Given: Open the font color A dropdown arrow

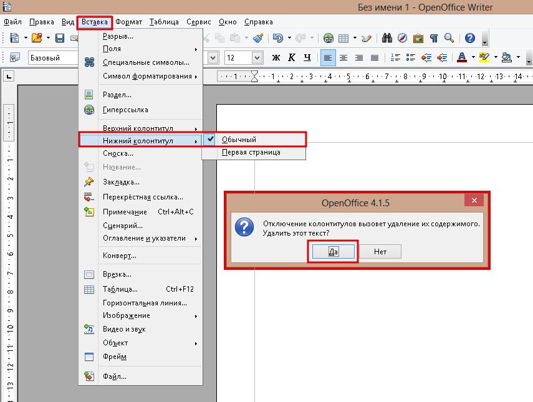Looking at the screenshot, I should (473, 57).
